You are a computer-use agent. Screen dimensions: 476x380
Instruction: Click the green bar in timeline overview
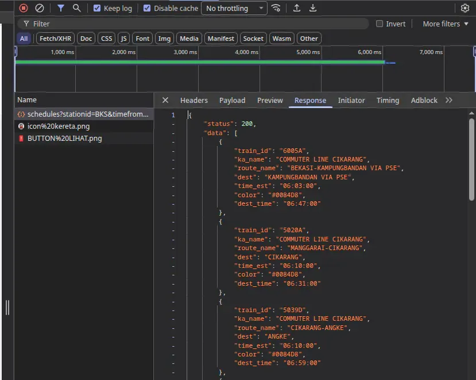tap(200, 62)
